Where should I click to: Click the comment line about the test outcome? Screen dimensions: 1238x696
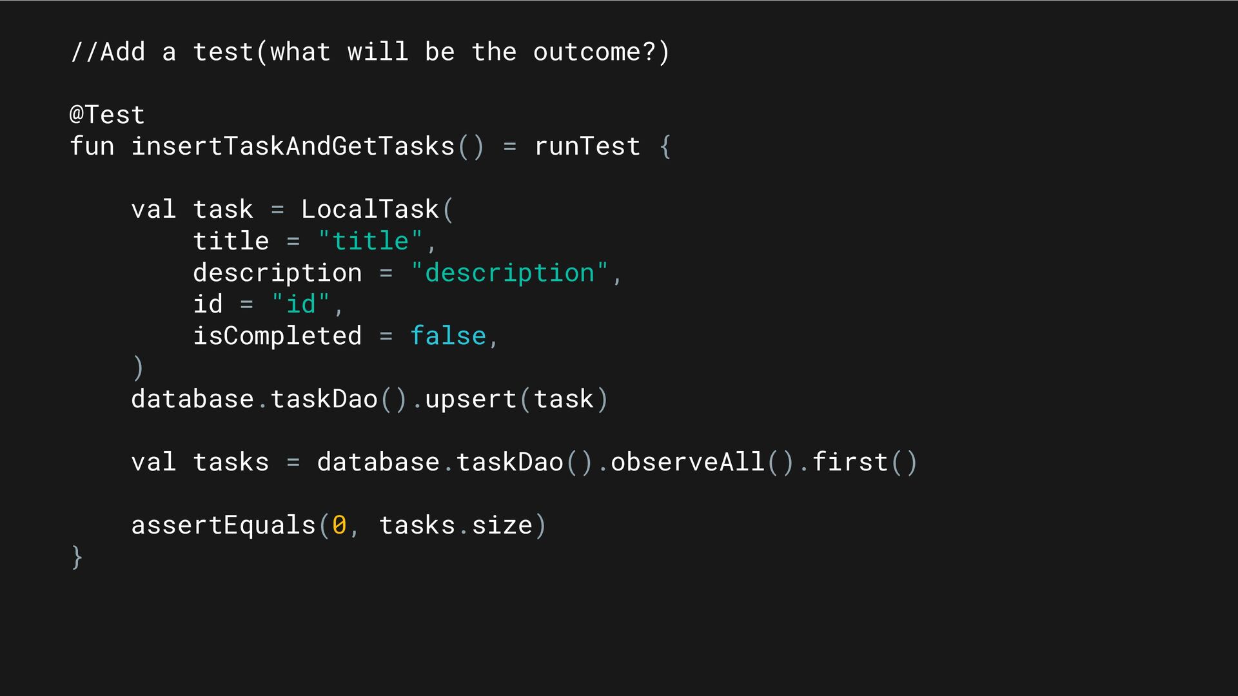pyautogui.click(x=370, y=52)
